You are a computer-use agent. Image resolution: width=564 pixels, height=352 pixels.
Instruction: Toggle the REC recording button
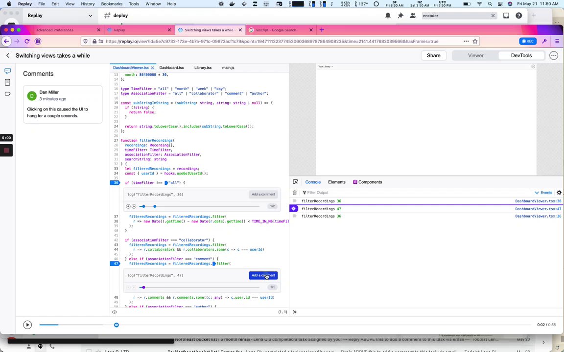pyautogui.click(x=528, y=41)
